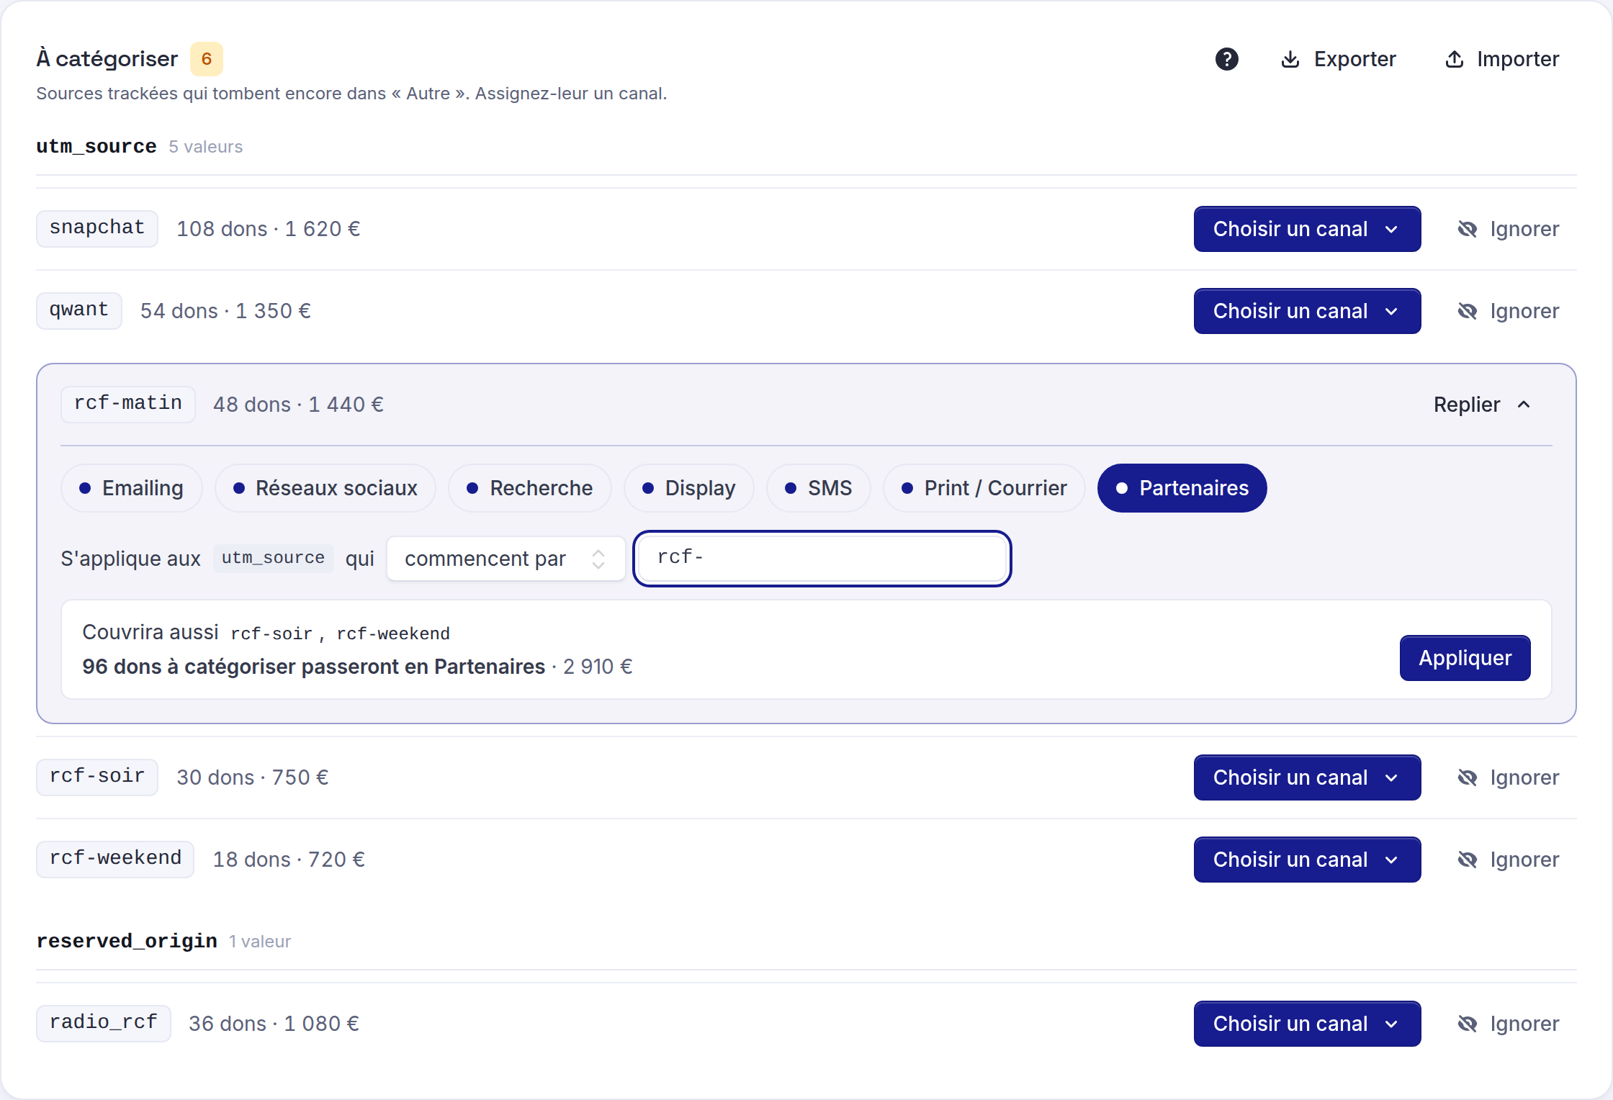Click the crossed-eye icon in qwant row
This screenshot has width=1613, height=1100.
click(x=1467, y=311)
